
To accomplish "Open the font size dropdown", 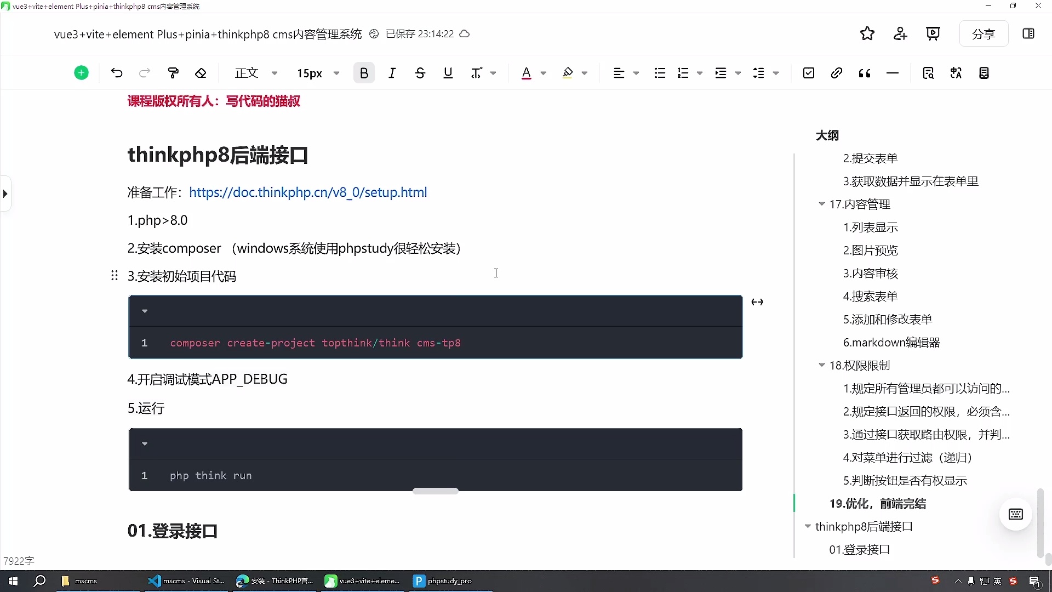I will point(318,72).
